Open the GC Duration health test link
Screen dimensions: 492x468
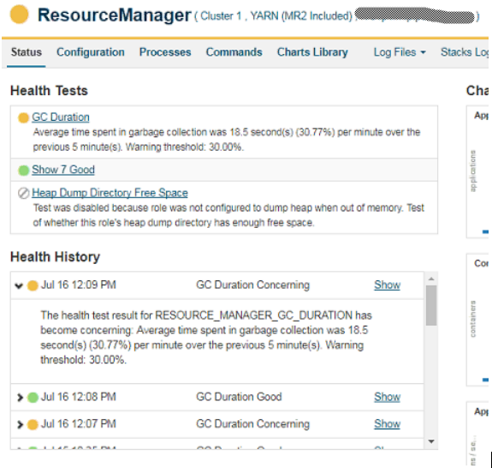pos(61,117)
